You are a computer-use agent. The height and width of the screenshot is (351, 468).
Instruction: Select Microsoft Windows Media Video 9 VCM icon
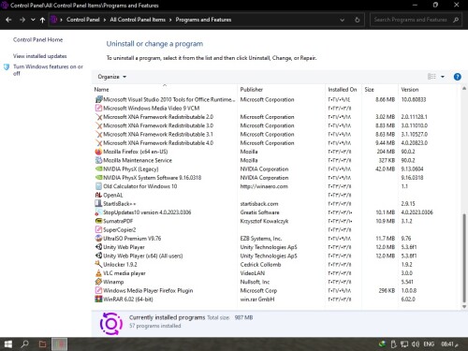[98, 109]
